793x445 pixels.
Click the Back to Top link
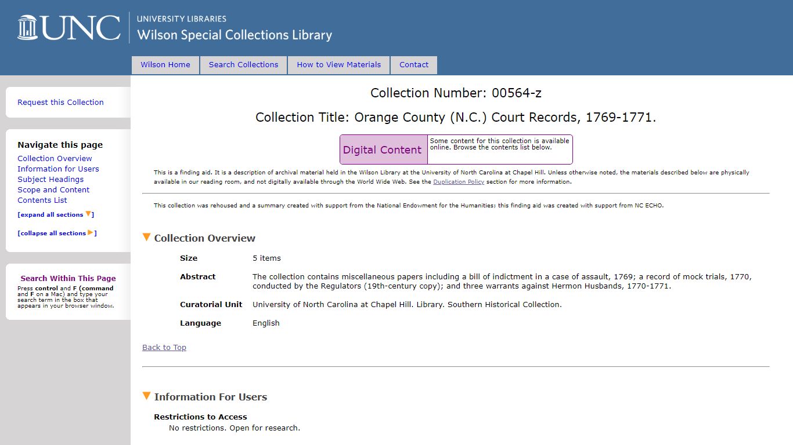coord(164,347)
